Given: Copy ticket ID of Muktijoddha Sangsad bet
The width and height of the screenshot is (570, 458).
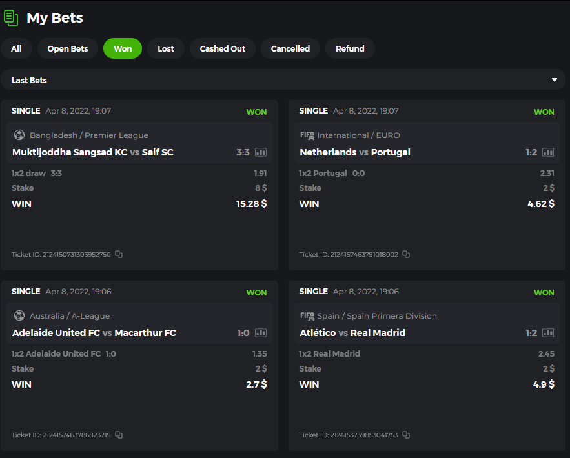Looking at the screenshot, I should click(x=119, y=254).
